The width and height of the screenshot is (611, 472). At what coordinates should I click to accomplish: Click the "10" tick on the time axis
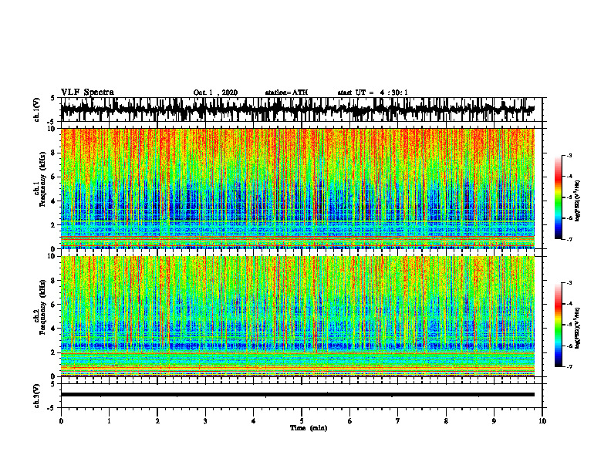542,421
